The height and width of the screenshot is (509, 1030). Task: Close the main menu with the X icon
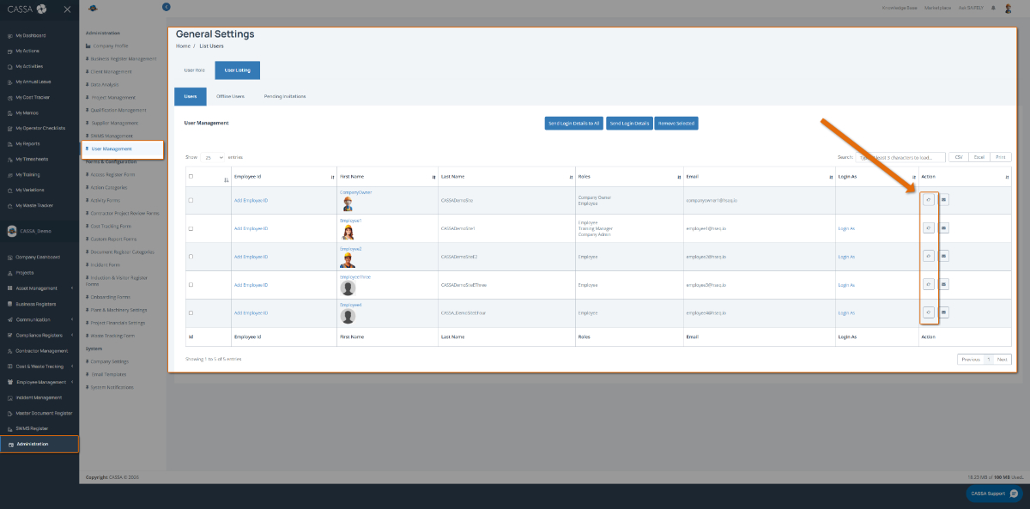point(67,9)
